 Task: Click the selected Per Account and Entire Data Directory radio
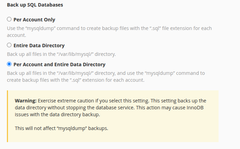[9, 64]
